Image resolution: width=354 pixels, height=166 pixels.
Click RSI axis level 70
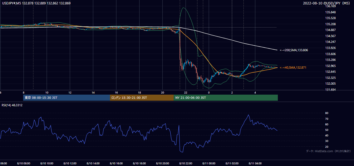pyautogui.click(x=327, y=119)
